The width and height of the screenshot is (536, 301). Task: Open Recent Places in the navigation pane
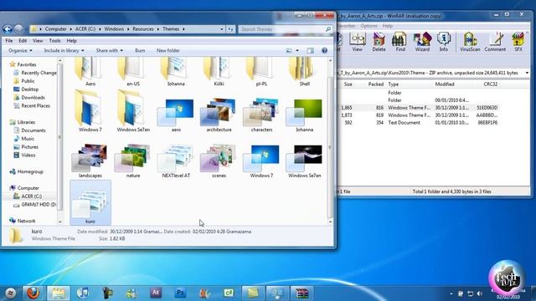click(x=35, y=106)
